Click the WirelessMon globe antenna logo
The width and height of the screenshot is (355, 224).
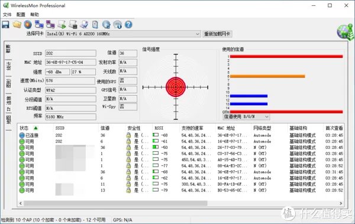(x=345, y=32)
